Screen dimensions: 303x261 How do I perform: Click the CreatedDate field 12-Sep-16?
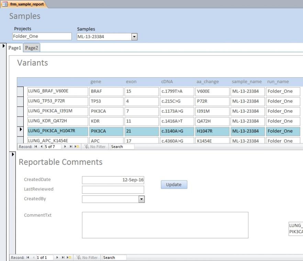pyautogui.click(x=113, y=180)
